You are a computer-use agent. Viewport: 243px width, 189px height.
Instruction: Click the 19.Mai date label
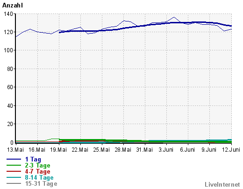tap(58, 150)
